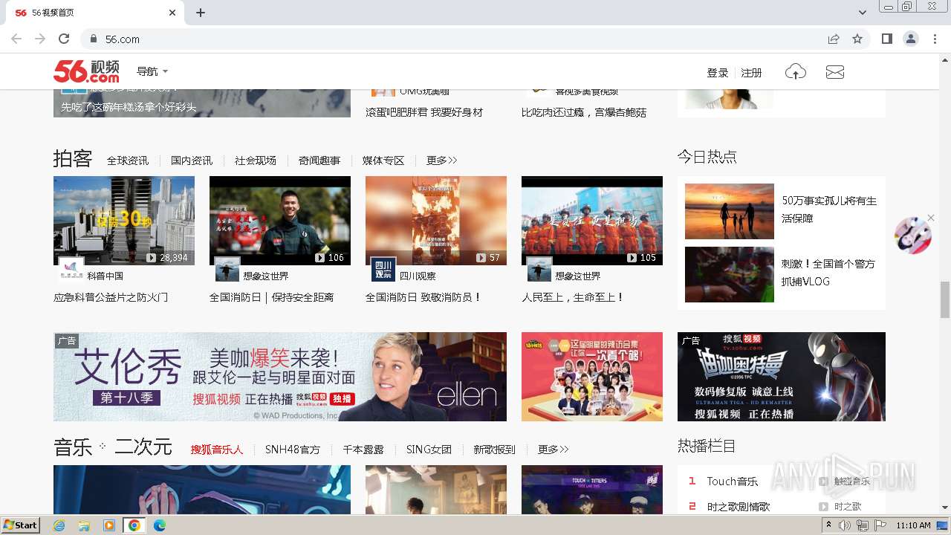This screenshot has height=535, width=951.
Task: Go back with browser back arrow
Action: tap(16, 39)
